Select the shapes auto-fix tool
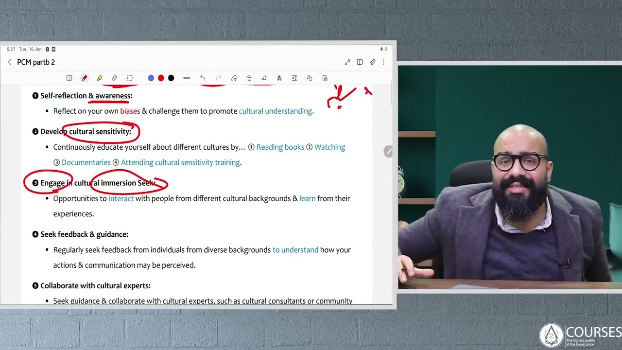 310,78
